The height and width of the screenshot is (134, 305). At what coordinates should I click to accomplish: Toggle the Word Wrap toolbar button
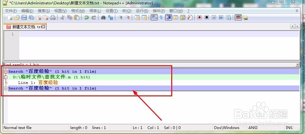tap(154, 18)
